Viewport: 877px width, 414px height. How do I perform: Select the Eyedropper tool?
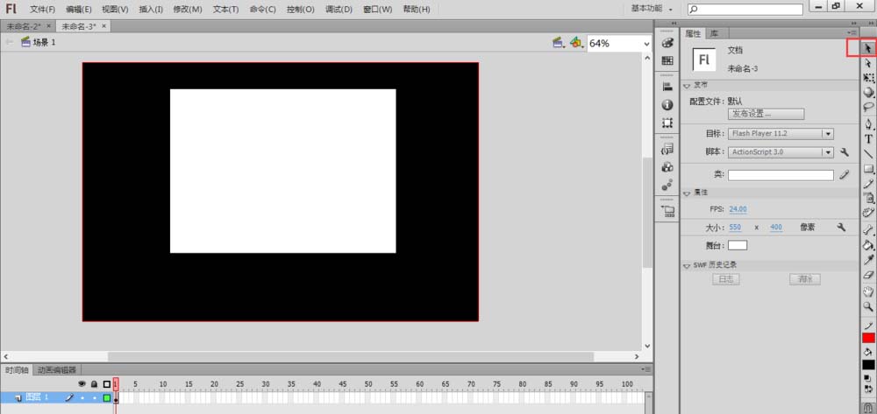tap(868, 259)
